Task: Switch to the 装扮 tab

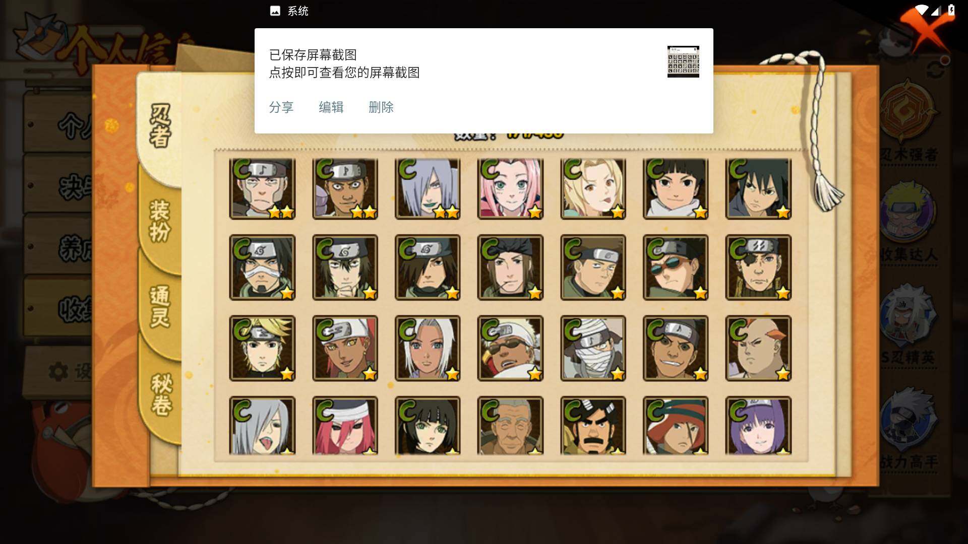Action: pyautogui.click(x=160, y=221)
